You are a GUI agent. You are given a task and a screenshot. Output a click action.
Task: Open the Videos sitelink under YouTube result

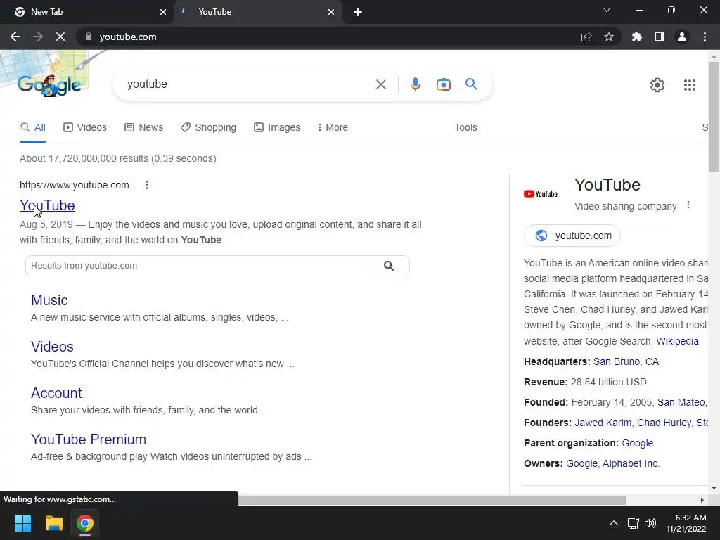[x=52, y=346]
